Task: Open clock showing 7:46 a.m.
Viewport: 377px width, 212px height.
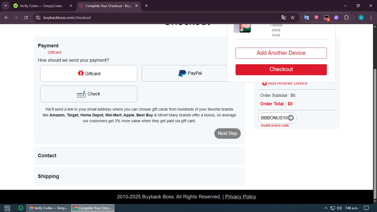Action: tap(351, 208)
